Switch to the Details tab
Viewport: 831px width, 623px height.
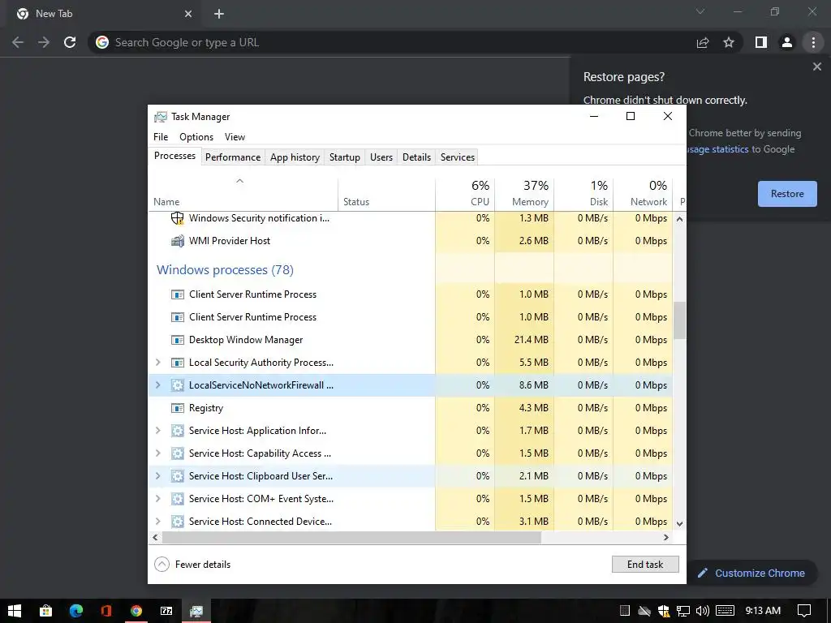(x=416, y=157)
